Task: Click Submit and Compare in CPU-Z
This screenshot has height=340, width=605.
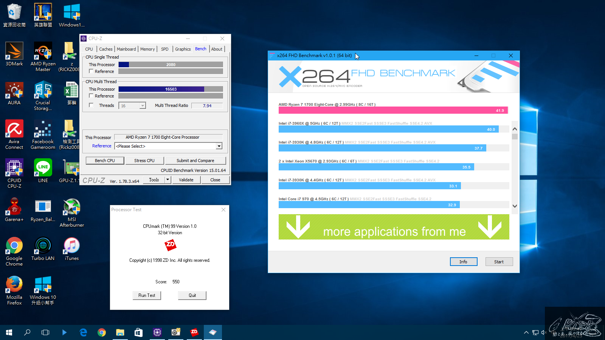Action: pyautogui.click(x=195, y=161)
